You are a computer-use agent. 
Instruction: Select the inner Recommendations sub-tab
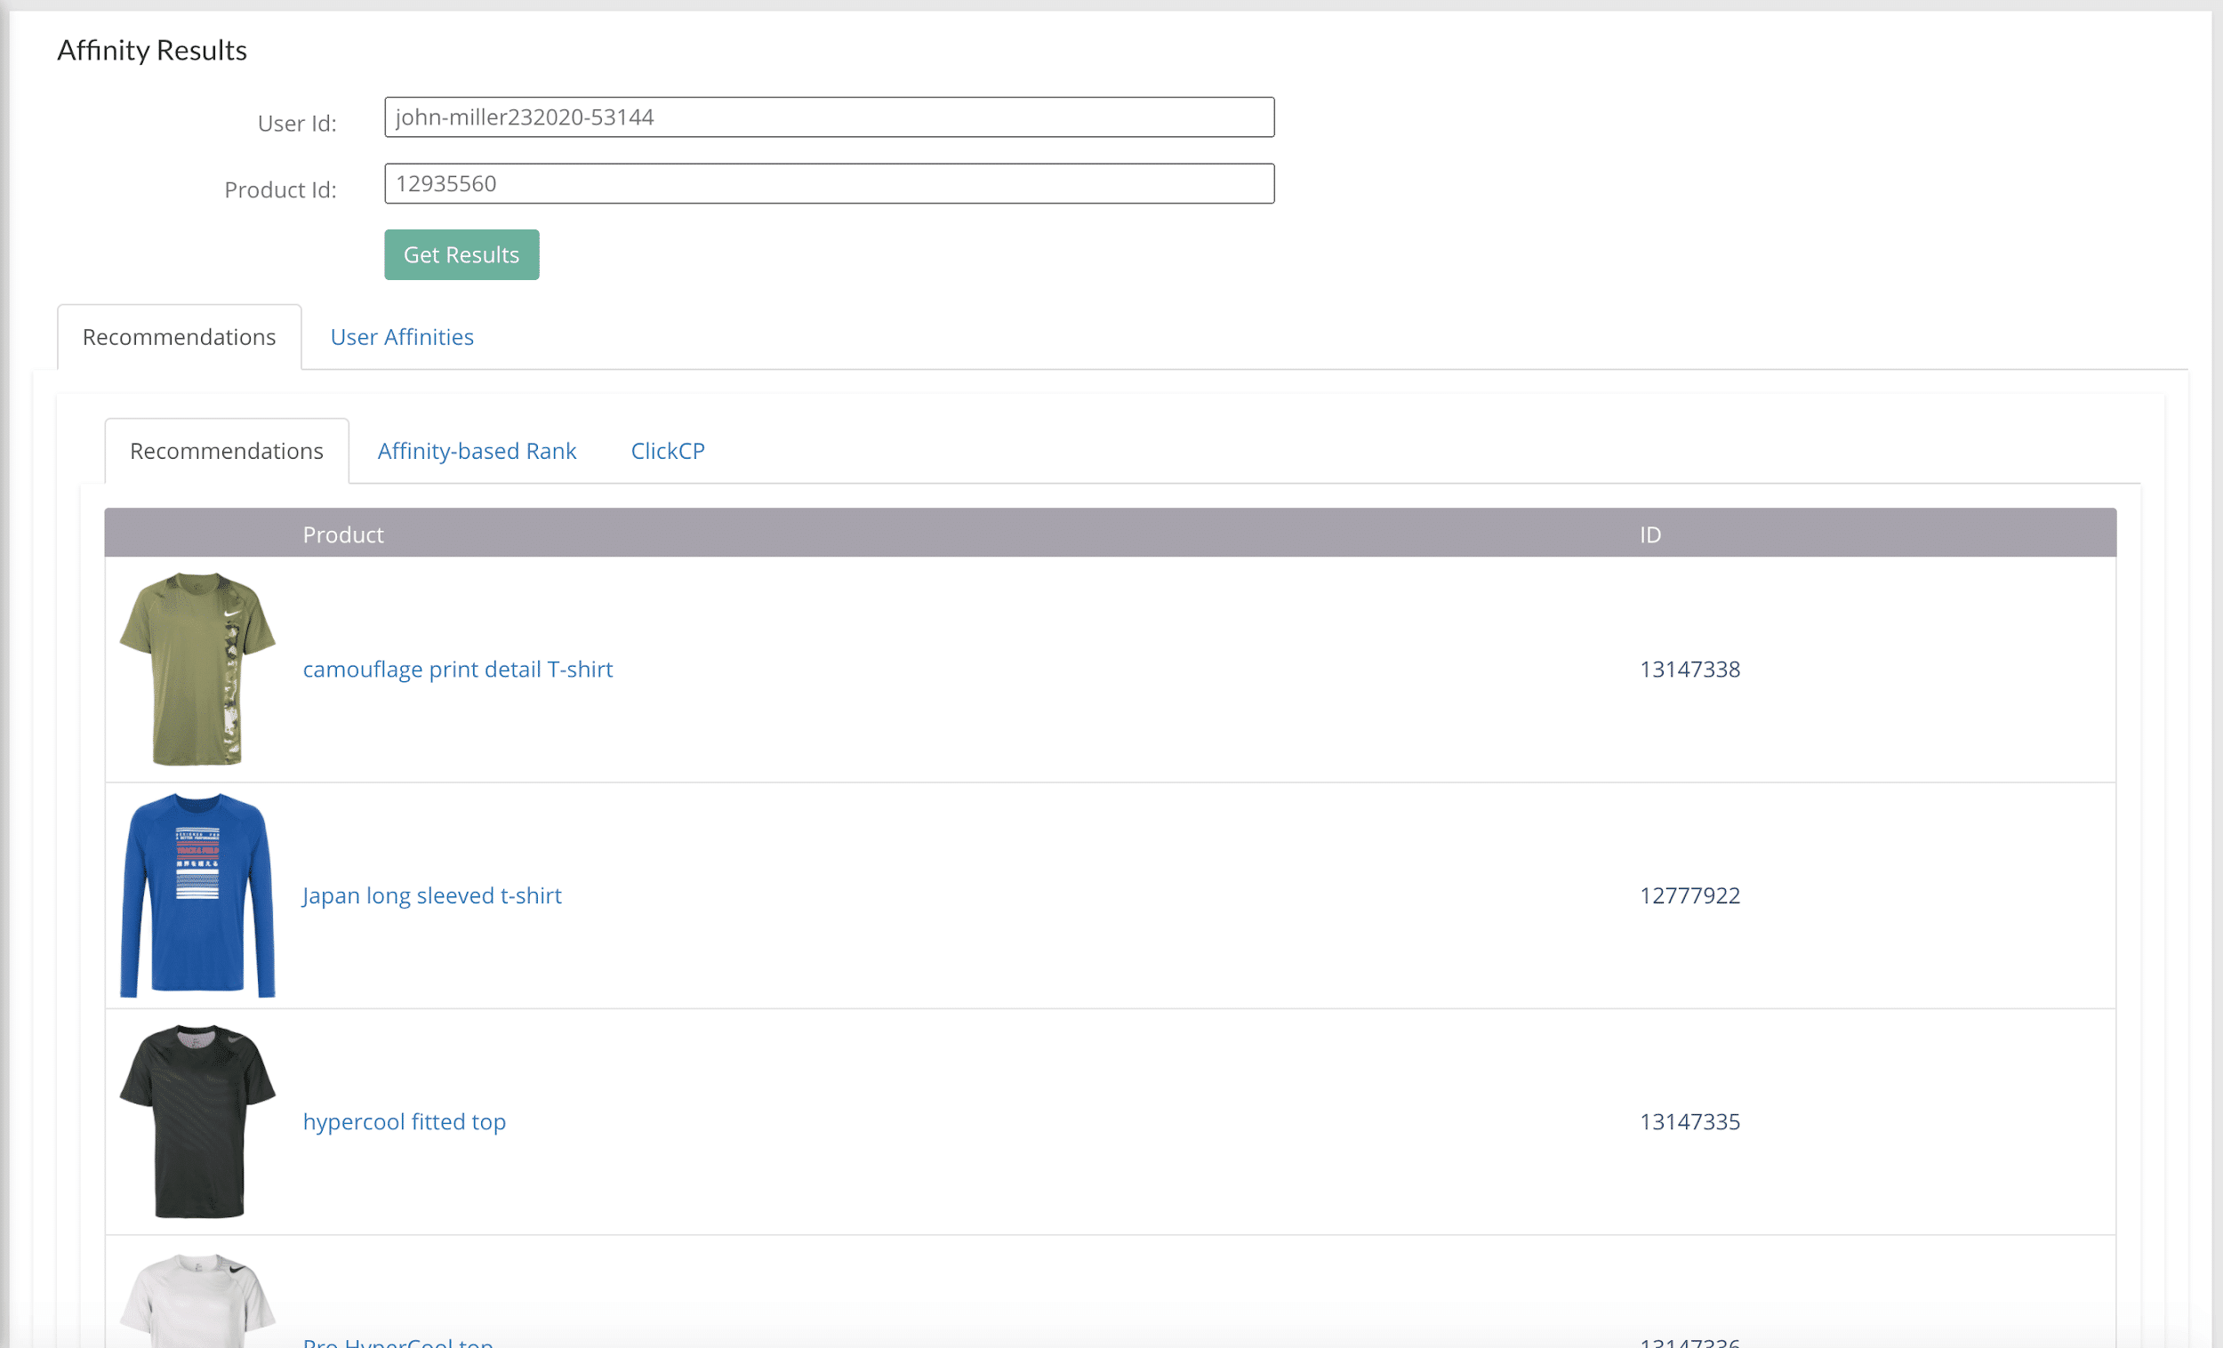[227, 450]
